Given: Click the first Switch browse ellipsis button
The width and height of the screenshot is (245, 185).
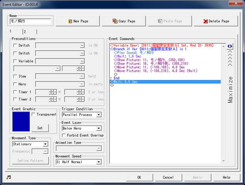Looking at the screenshot, I should 82,46.
